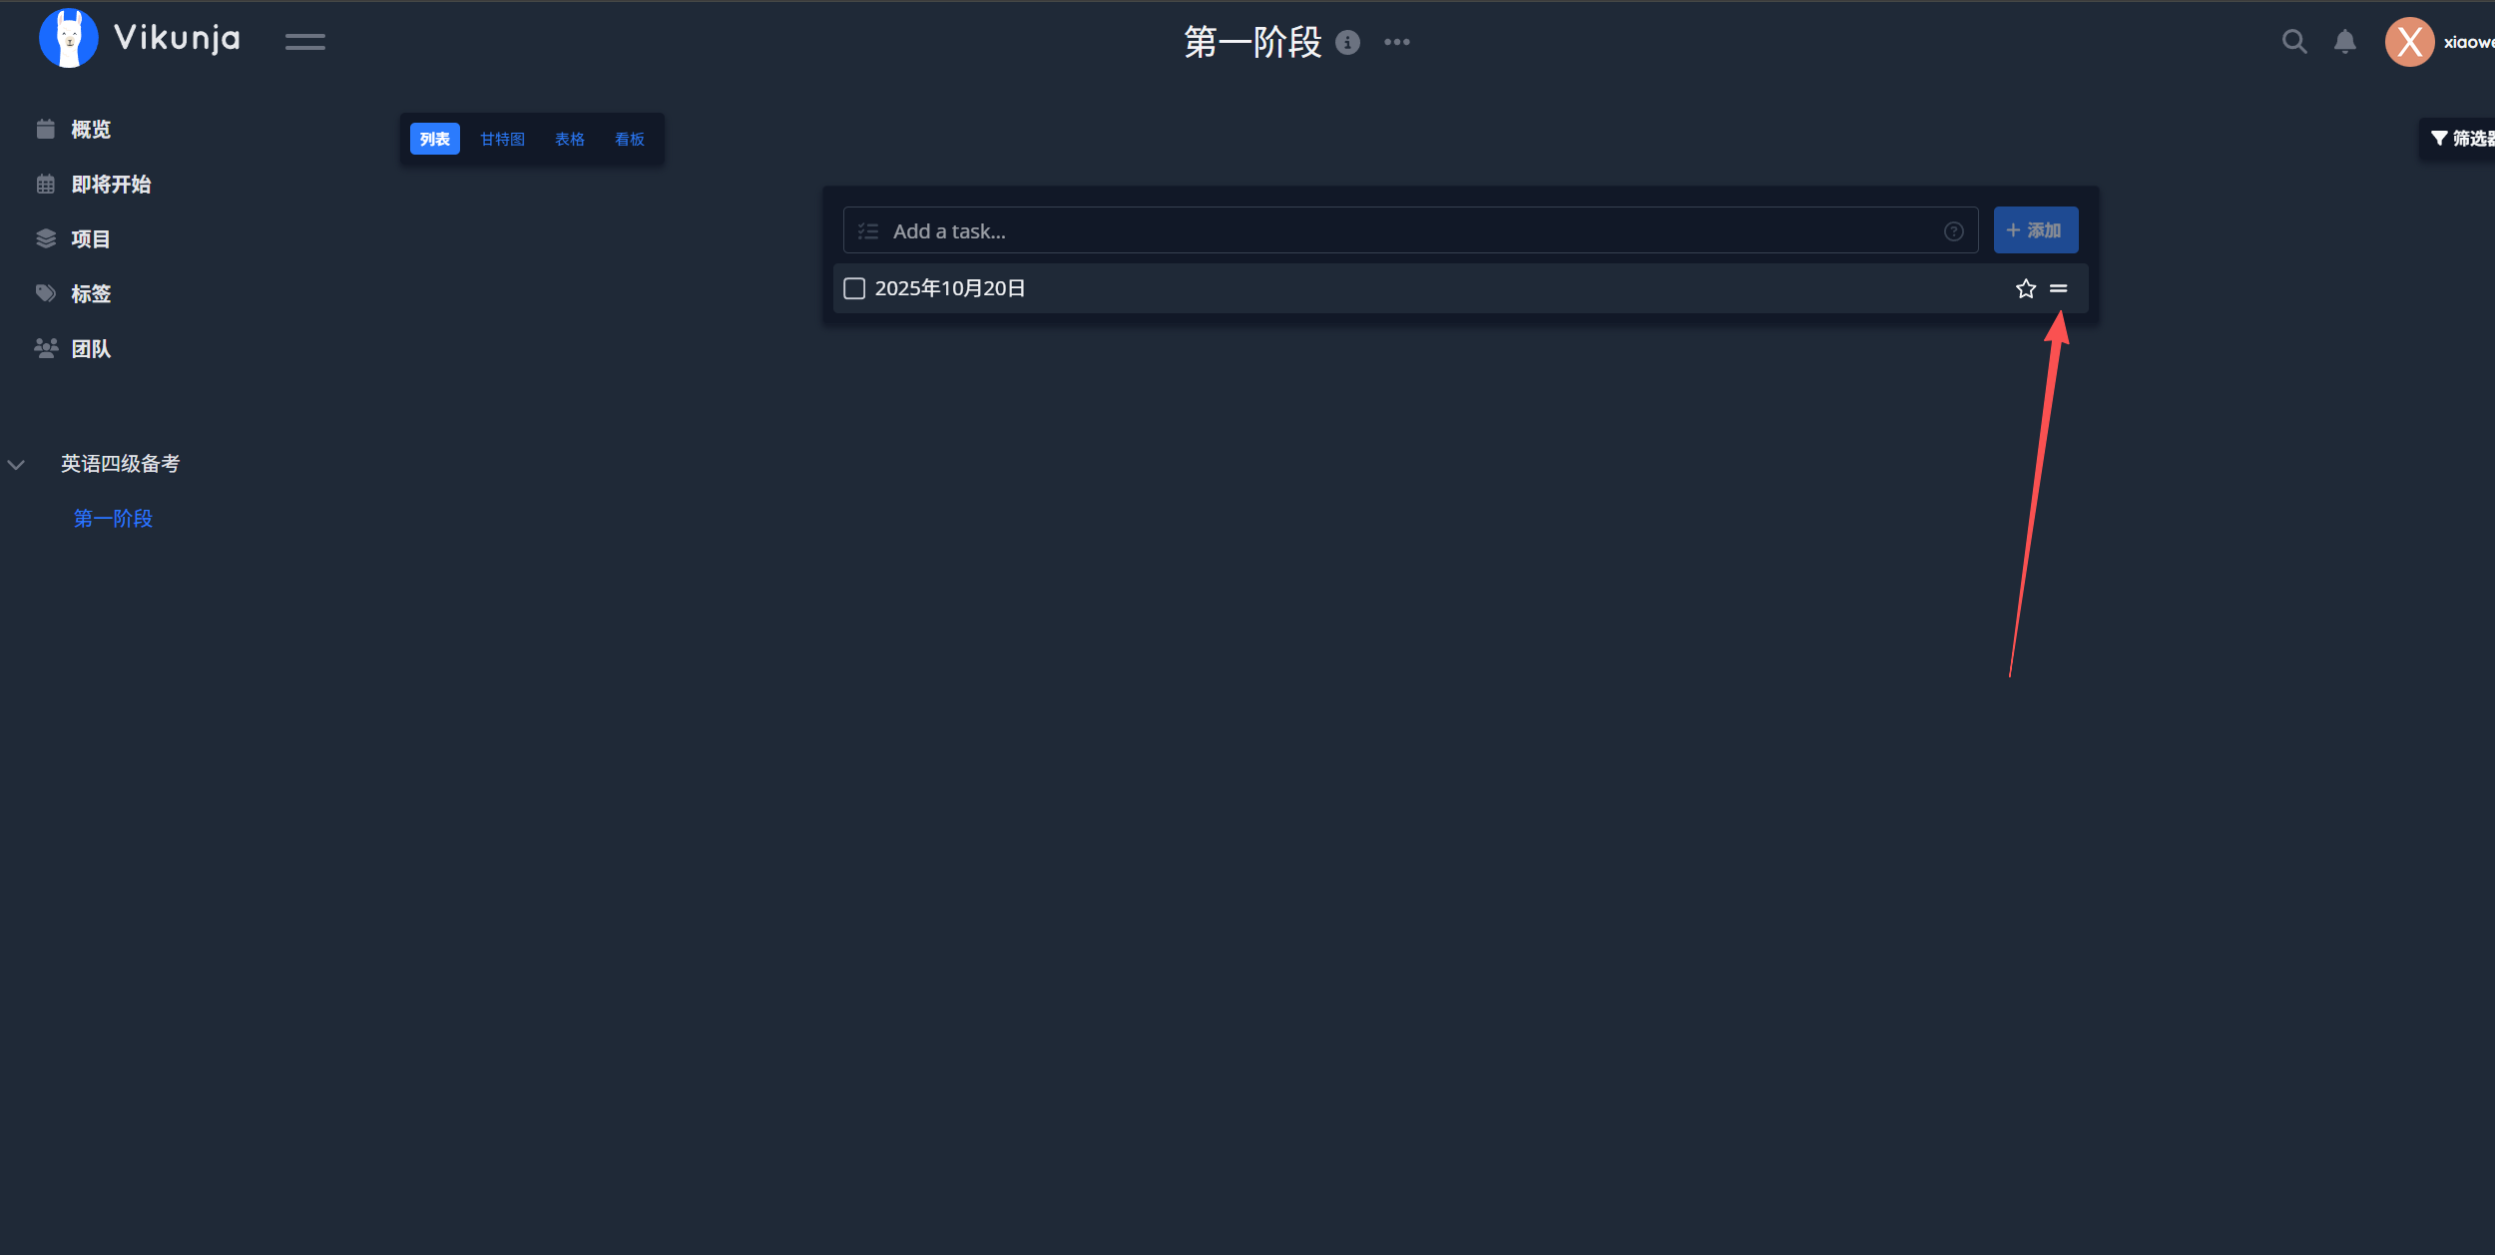2495x1255 pixels.
Task: Click the Vikunja llama logo
Action: pyautogui.click(x=68, y=39)
